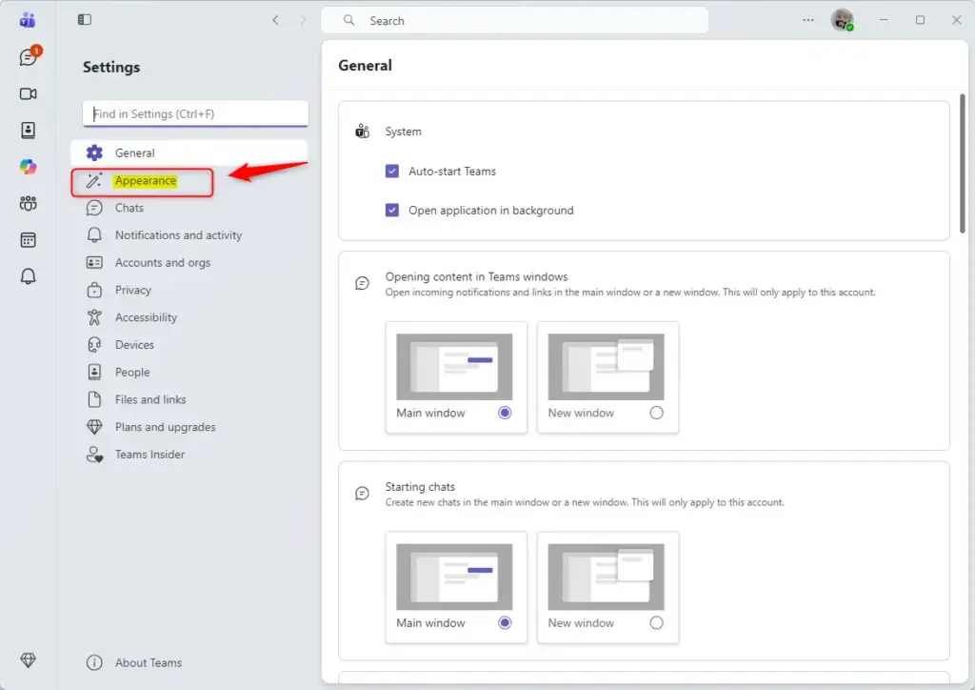This screenshot has width=975, height=690.
Task: Open the People settings section
Action: pos(189,372)
